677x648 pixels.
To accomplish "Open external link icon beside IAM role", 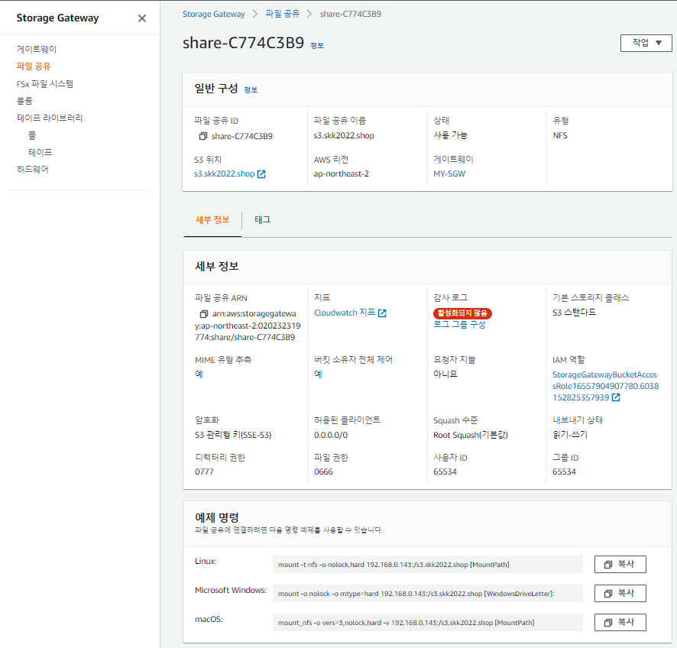I will coord(616,397).
